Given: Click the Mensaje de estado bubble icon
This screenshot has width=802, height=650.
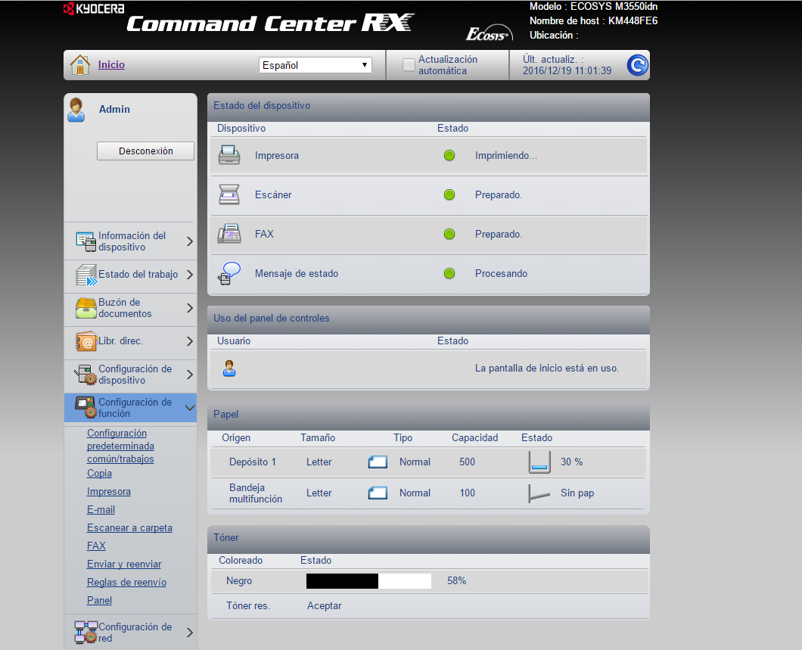Looking at the screenshot, I should tap(229, 273).
